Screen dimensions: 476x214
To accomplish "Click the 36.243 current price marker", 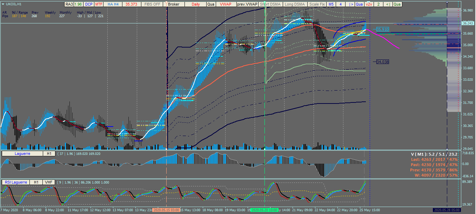I will tap(467, 23).
